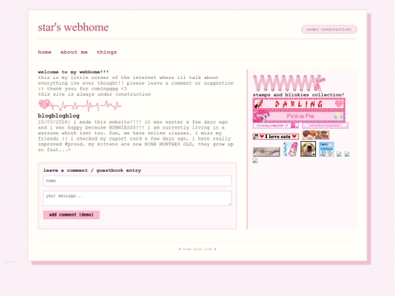Open the DARLING blinkie stamp
The image size is (395, 296).
click(298, 104)
